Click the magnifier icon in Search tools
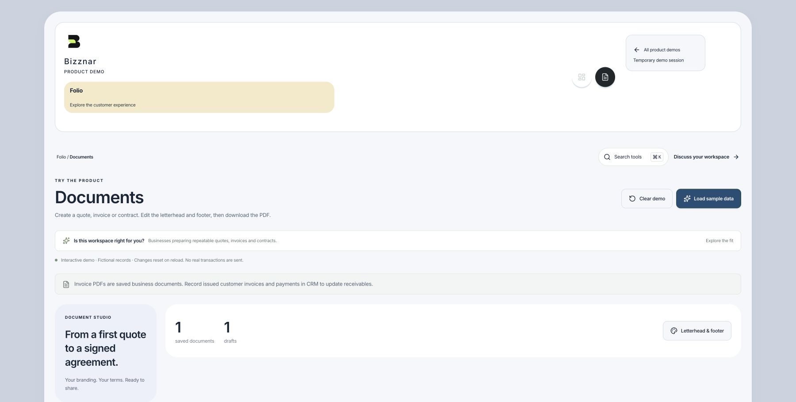Screen dimensions: 796x402 (607, 157)
